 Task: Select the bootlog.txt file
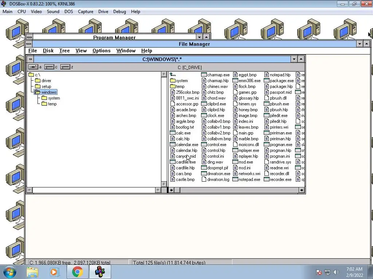point(182,127)
